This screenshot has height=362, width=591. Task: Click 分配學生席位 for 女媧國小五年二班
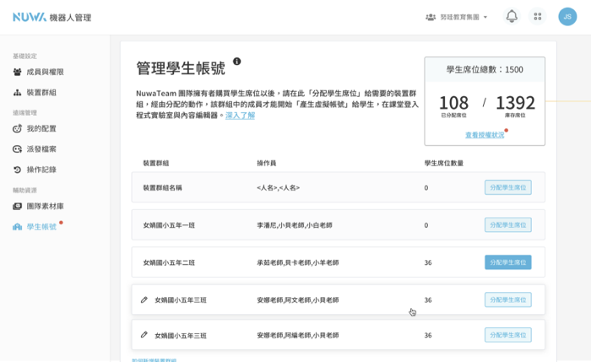coord(507,262)
